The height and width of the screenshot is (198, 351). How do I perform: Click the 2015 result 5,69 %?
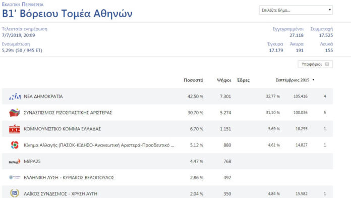pos(274,129)
